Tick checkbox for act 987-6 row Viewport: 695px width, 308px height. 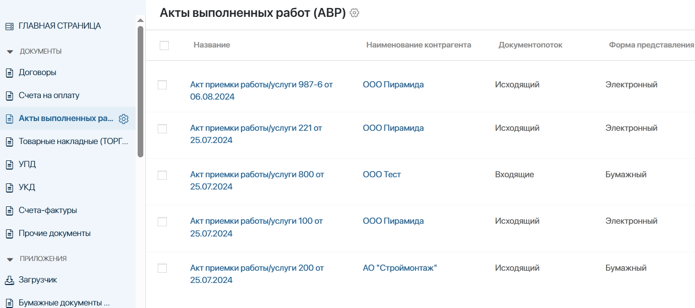coord(162,85)
